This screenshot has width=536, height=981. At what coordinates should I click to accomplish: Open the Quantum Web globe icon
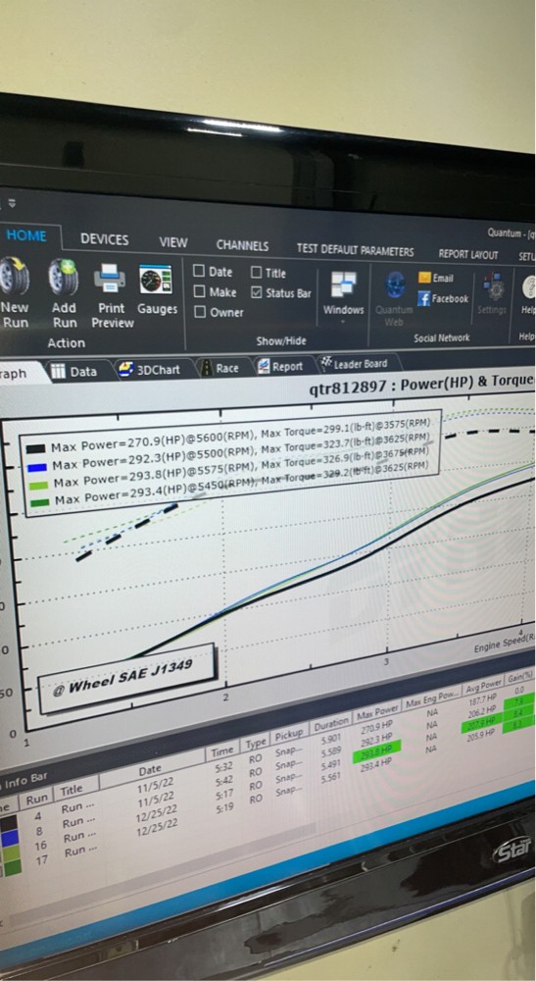(395, 285)
